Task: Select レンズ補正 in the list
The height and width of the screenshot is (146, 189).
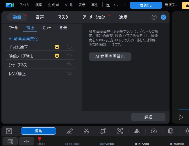Action: (40, 73)
